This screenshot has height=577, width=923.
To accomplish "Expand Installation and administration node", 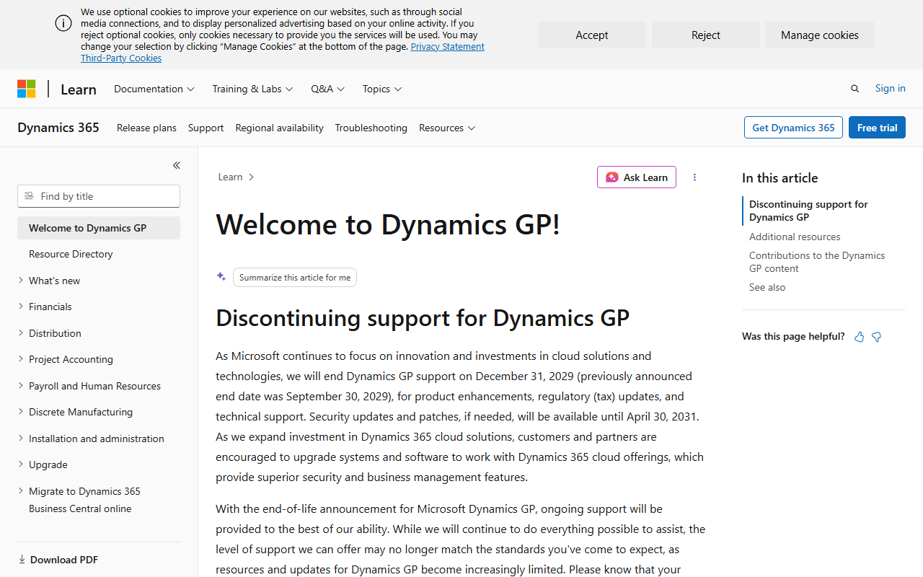I will click(21, 439).
